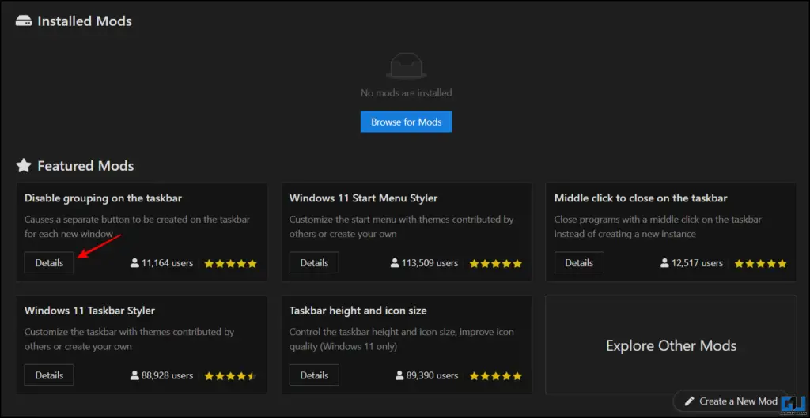Open the Explore Other Mods card
The image size is (810, 418).
pos(671,345)
